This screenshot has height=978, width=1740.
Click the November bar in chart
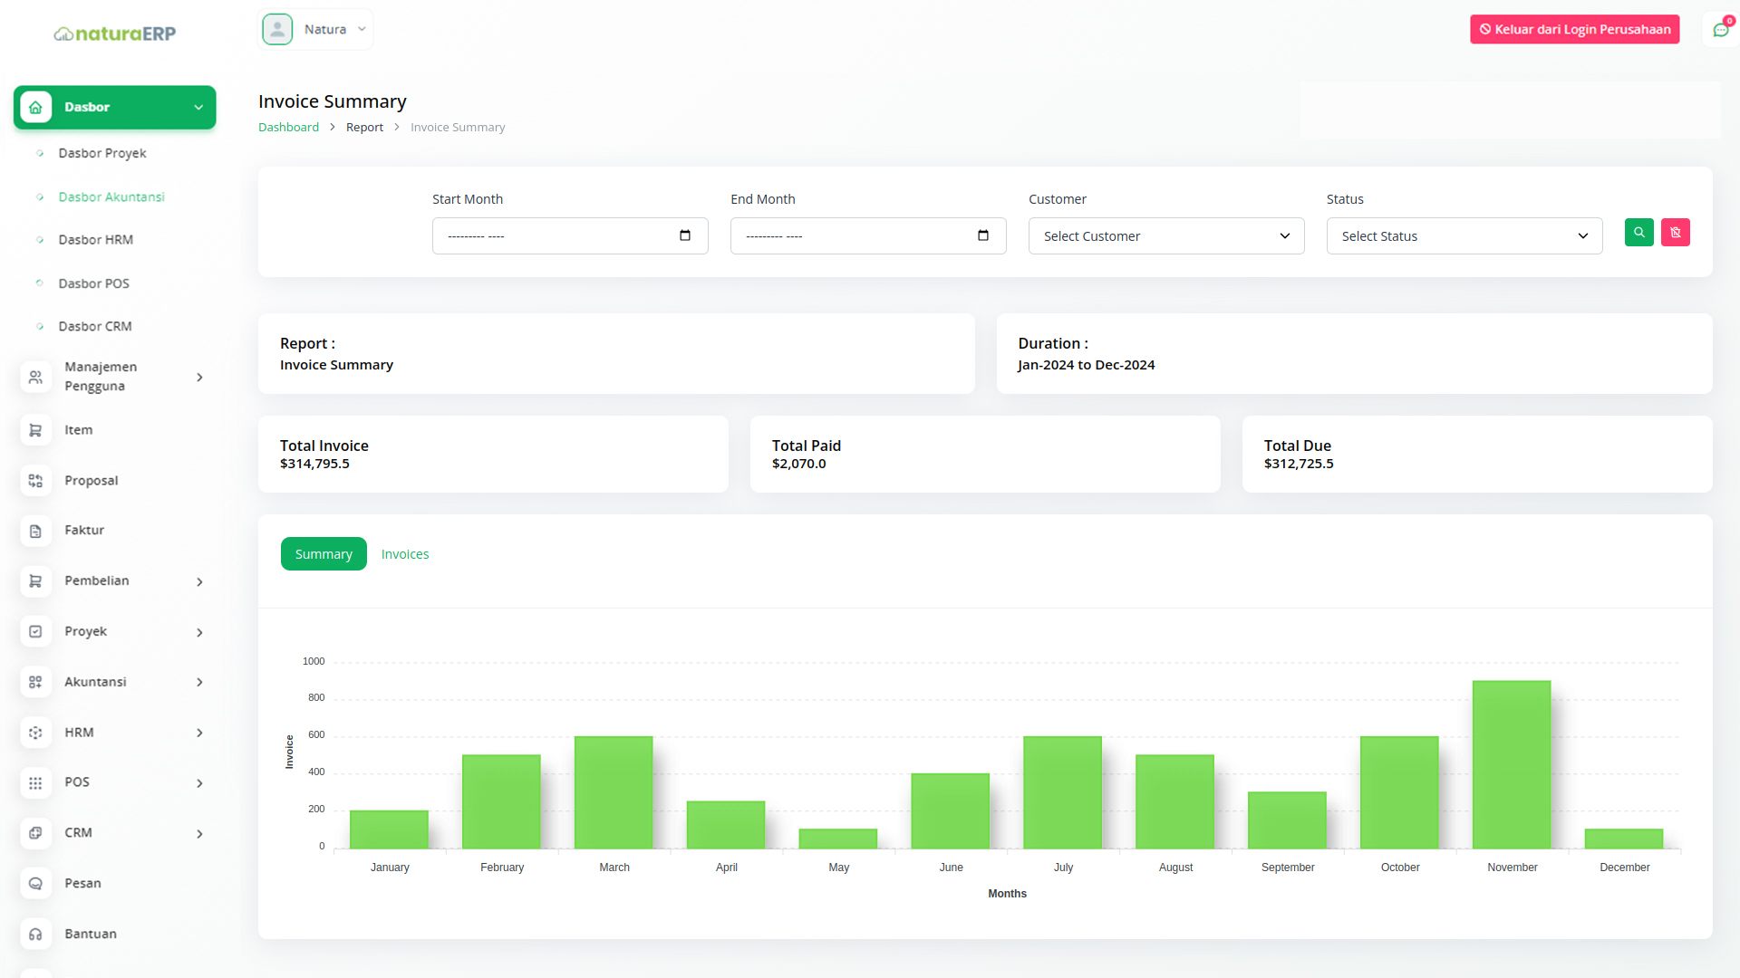(1511, 765)
